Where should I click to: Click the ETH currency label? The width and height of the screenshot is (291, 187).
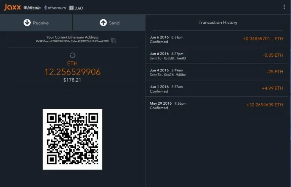tap(72, 63)
